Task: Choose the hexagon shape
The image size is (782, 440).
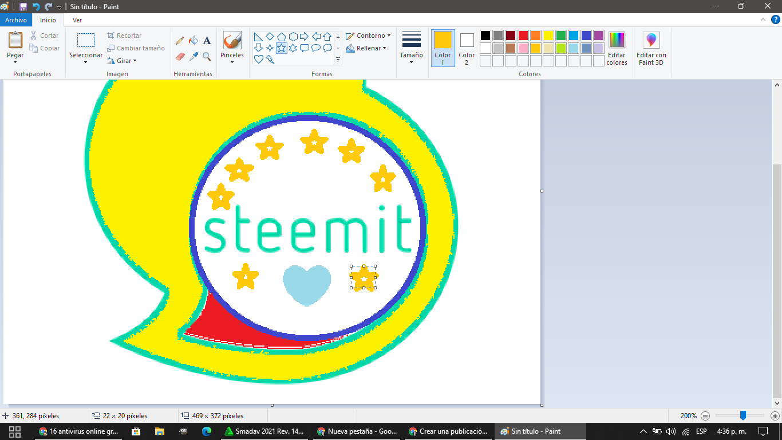Action: tap(293, 37)
